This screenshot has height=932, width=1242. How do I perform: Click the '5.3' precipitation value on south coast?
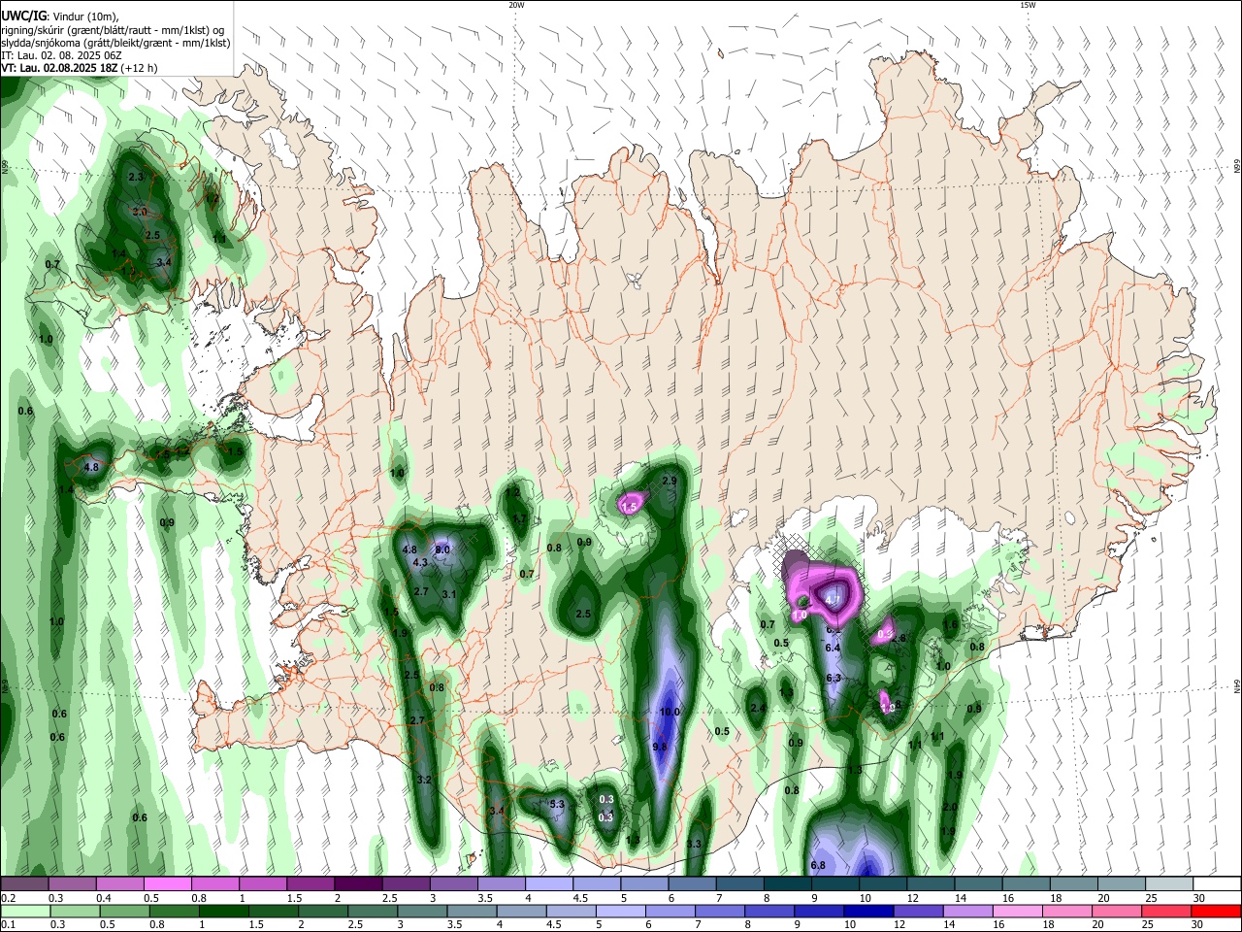tap(557, 805)
